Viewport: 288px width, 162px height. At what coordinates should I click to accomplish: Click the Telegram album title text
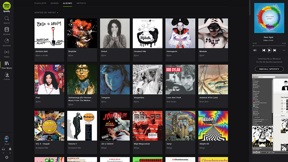[x=105, y=98]
